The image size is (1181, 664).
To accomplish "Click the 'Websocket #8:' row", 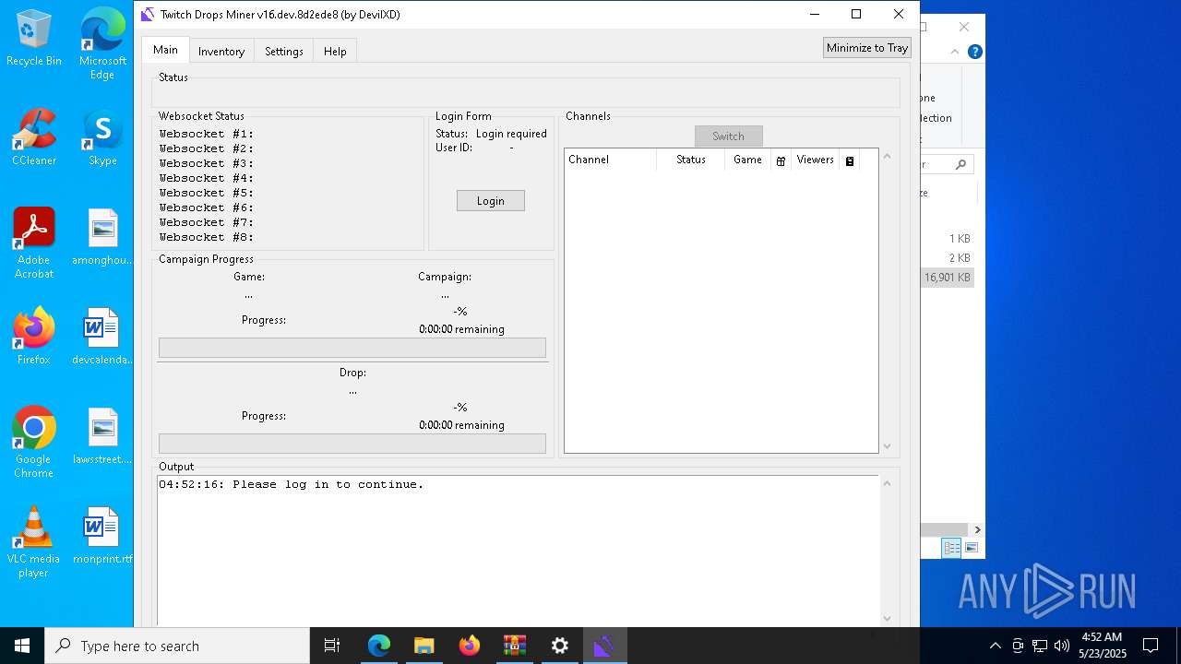I will pyautogui.click(x=207, y=237).
